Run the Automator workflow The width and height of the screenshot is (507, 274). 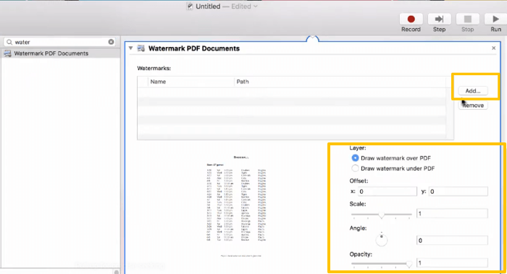[495, 20]
